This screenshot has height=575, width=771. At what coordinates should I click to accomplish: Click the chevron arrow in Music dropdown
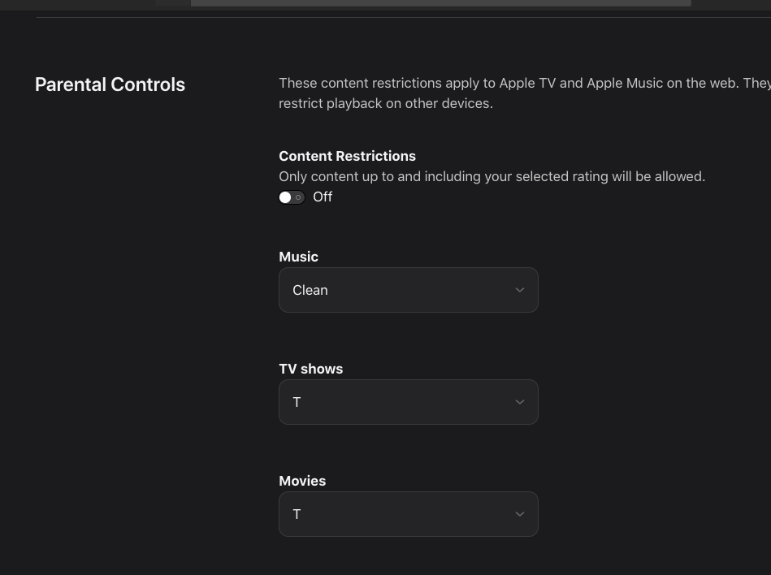pyautogui.click(x=520, y=290)
